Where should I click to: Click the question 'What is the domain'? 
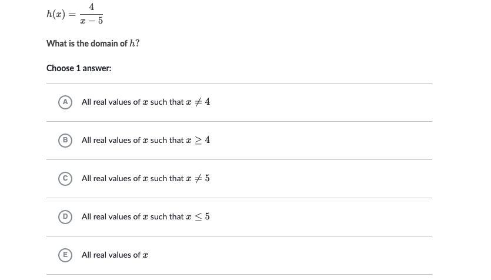pos(87,44)
